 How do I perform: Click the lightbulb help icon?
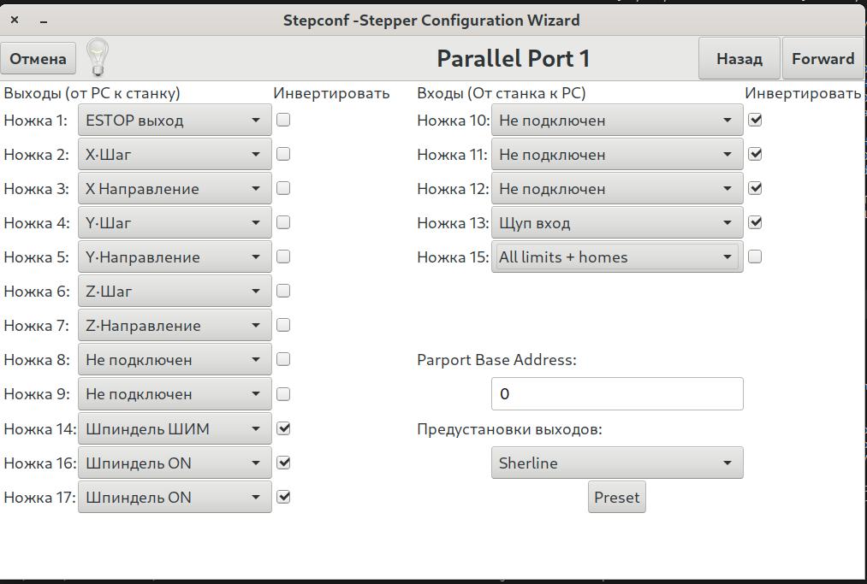[98, 57]
